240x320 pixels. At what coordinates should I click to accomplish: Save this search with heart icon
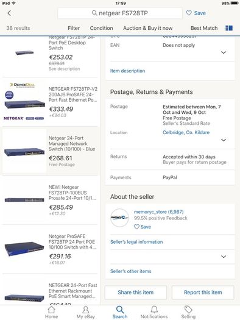point(196,13)
